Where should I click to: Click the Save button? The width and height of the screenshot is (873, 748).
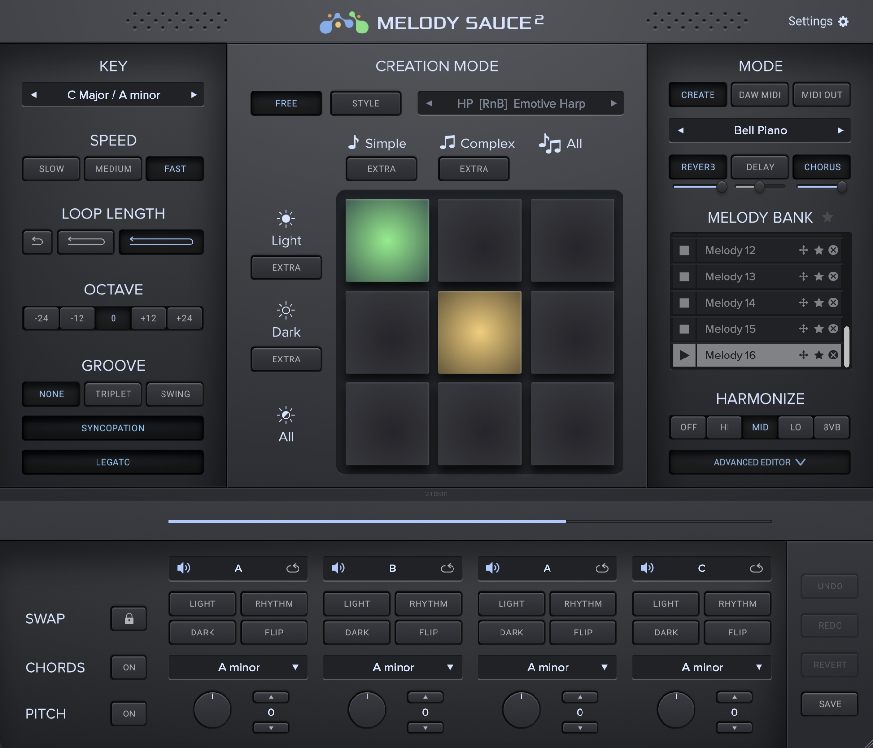(x=830, y=704)
